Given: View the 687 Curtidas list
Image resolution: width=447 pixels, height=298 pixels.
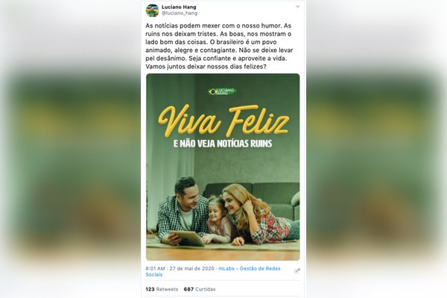Looking at the screenshot, I should click(200, 289).
